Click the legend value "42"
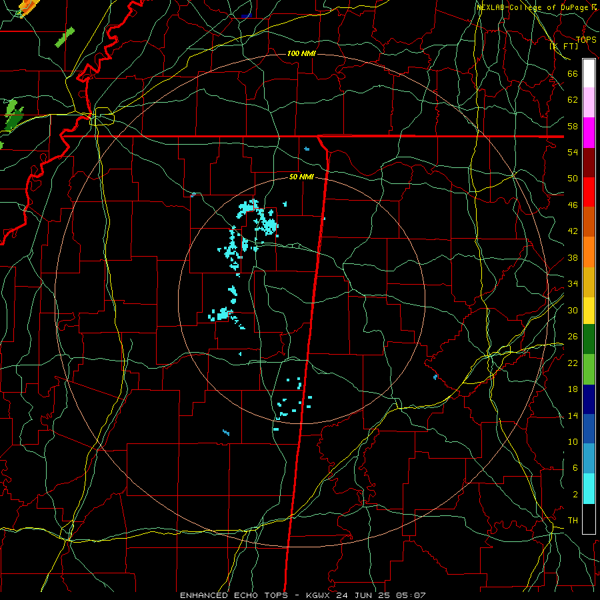600x600 pixels. click(x=573, y=231)
